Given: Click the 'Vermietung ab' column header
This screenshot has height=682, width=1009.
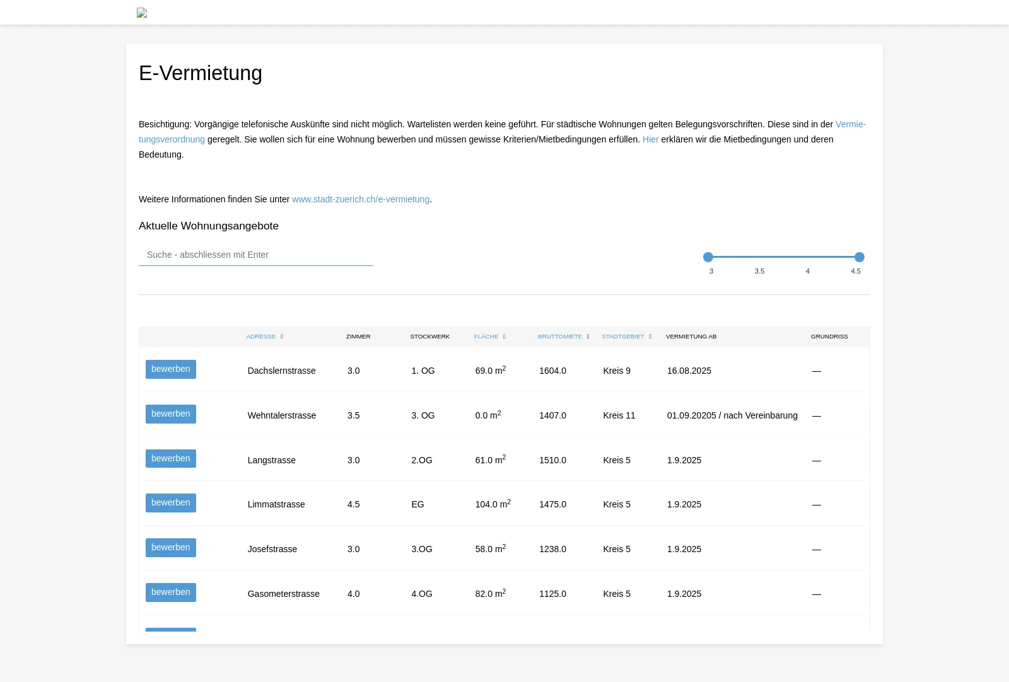Looking at the screenshot, I should 691,337.
